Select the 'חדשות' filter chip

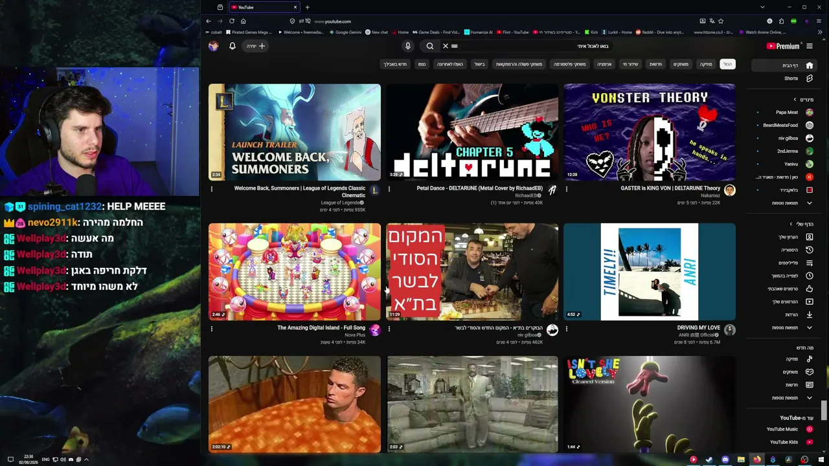655,64
